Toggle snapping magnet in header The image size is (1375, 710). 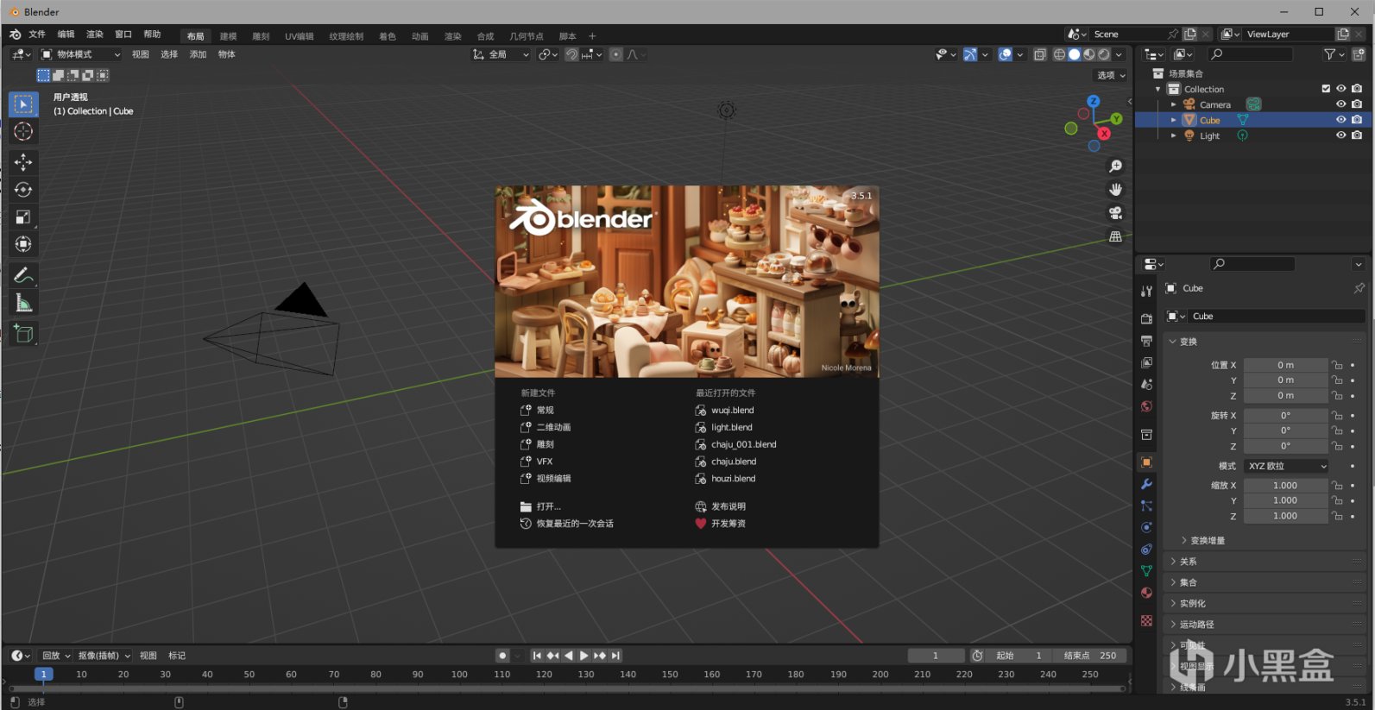point(571,54)
